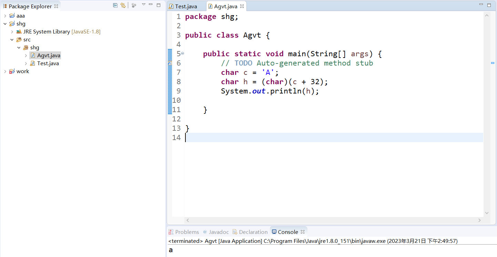Click the 'TODO' comment text
The image size is (497, 257).
pos(243,63)
